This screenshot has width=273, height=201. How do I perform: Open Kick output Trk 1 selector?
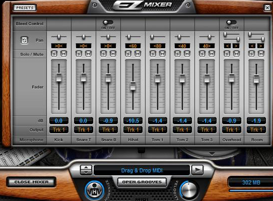59,130
